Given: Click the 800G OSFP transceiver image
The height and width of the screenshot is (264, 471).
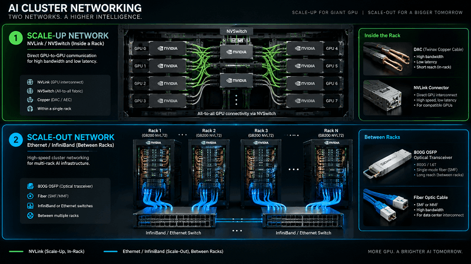Looking at the screenshot, I should (x=387, y=165).
